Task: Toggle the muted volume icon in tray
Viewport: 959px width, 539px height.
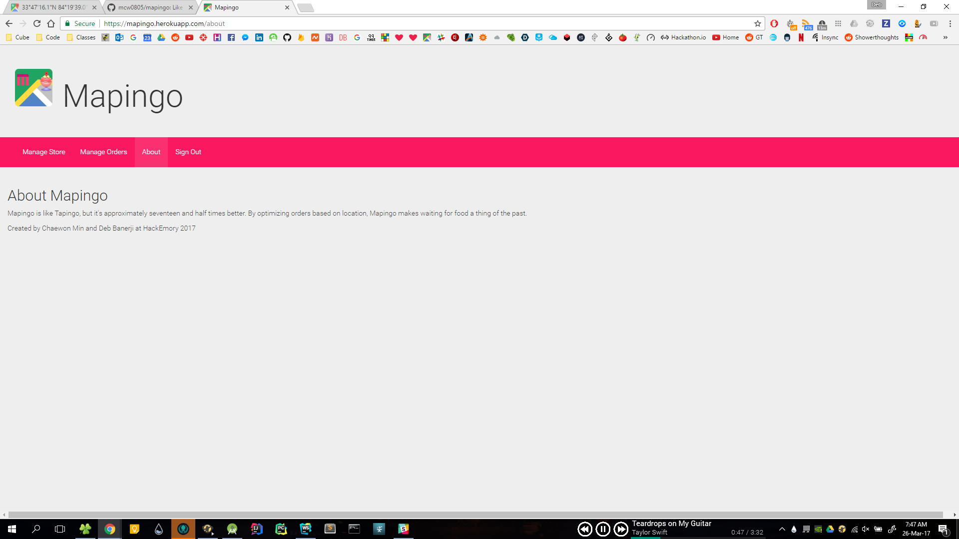Action: click(x=866, y=529)
